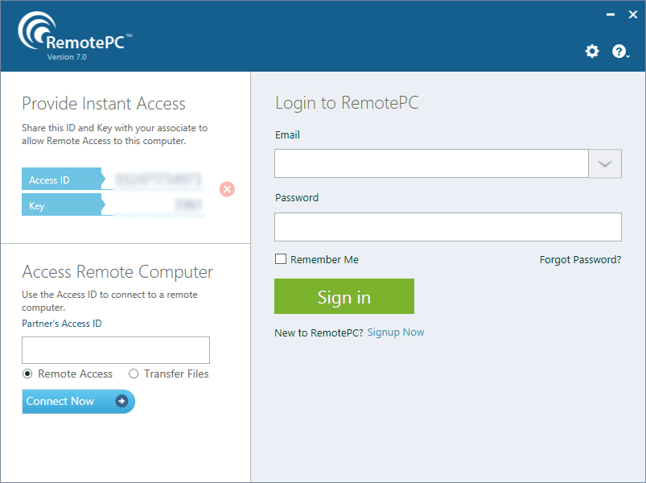Screen dimensions: 646x483
Task: Click the blurred Key value
Action: (x=188, y=204)
